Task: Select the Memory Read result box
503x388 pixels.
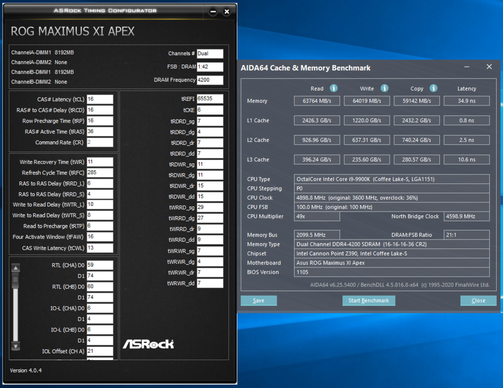Action: [317, 101]
